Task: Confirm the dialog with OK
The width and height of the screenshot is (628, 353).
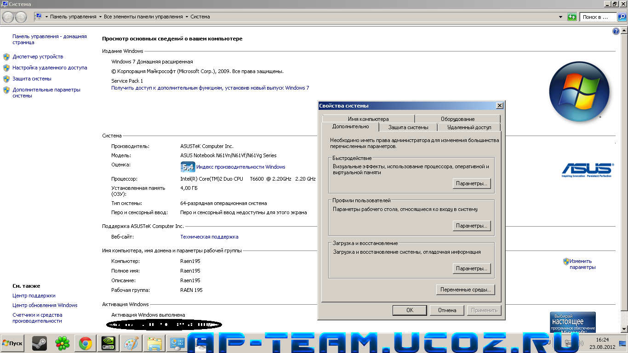Action: coord(410,310)
